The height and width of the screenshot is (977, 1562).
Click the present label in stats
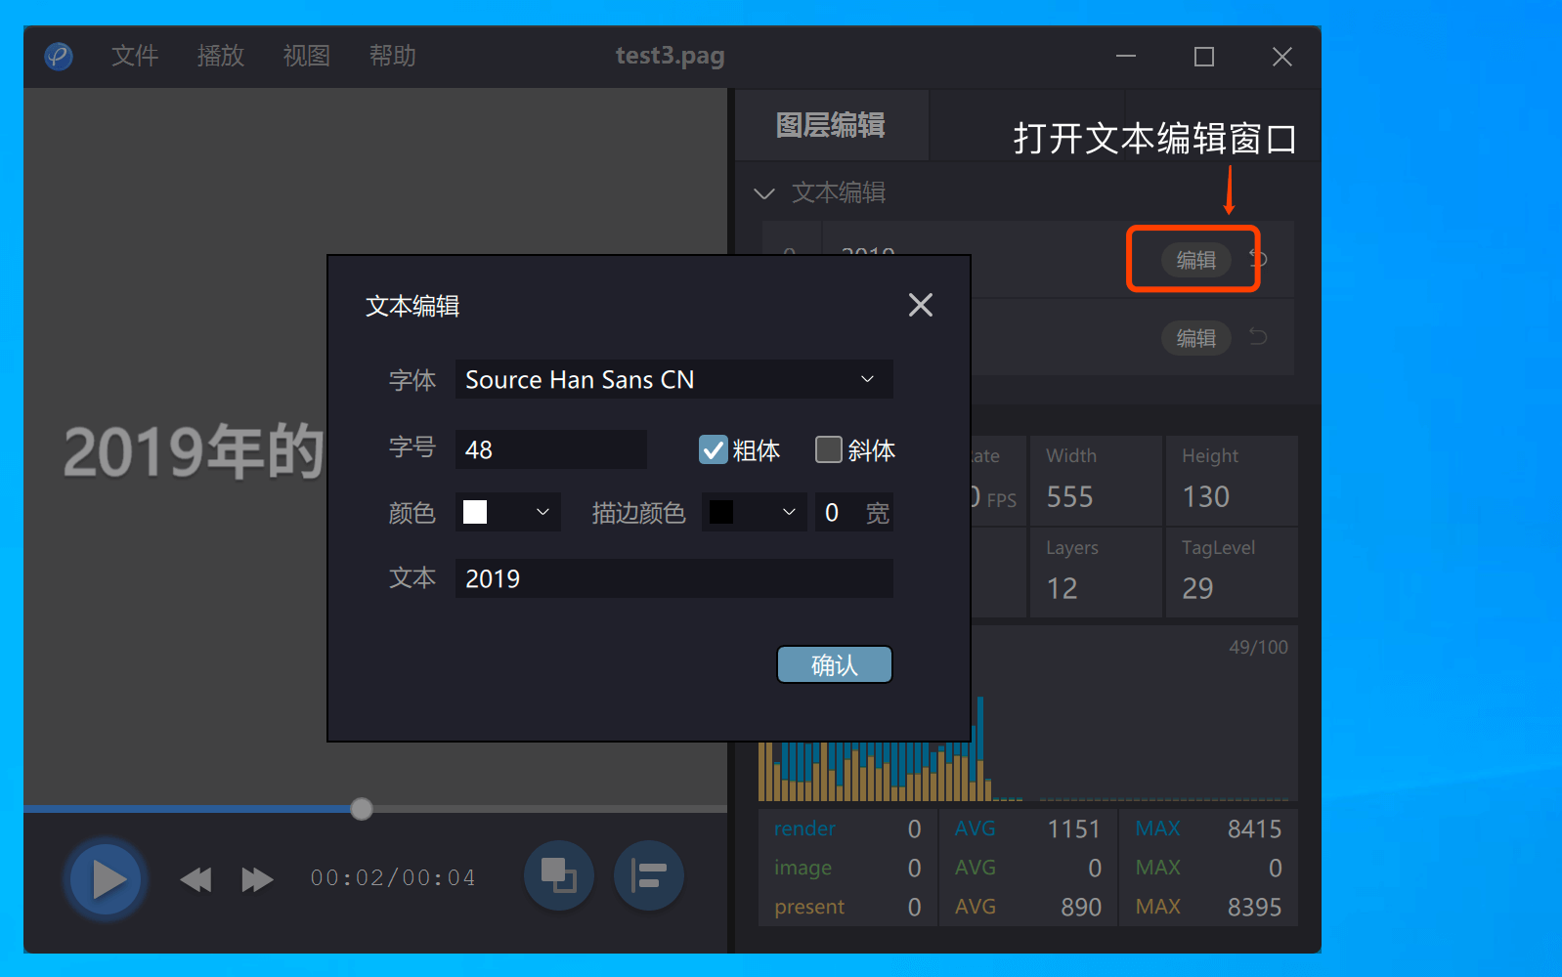[x=809, y=907]
